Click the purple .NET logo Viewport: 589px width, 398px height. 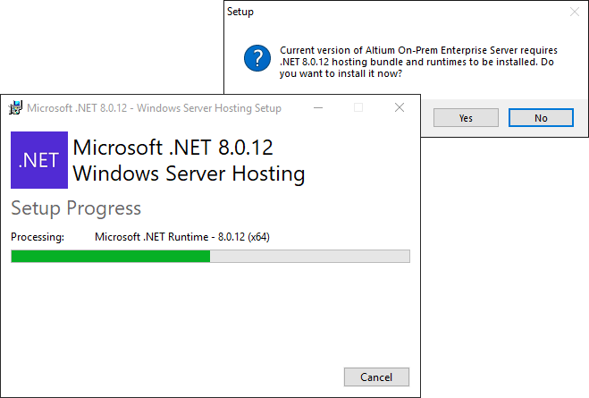click(39, 160)
